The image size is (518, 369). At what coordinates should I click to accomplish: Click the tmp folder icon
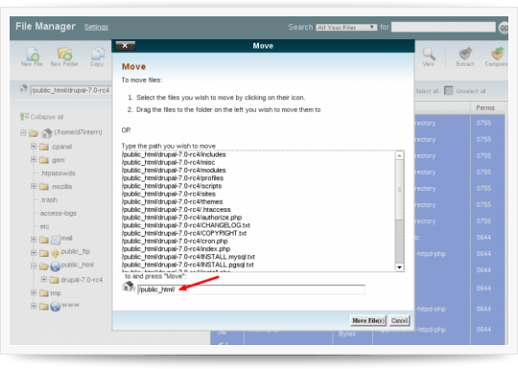tap(44, 293)
